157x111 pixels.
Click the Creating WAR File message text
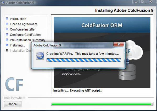click(x=82, y=54)
